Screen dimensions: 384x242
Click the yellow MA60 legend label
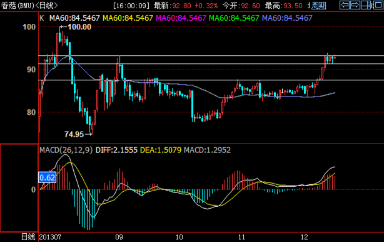point(128,18)
